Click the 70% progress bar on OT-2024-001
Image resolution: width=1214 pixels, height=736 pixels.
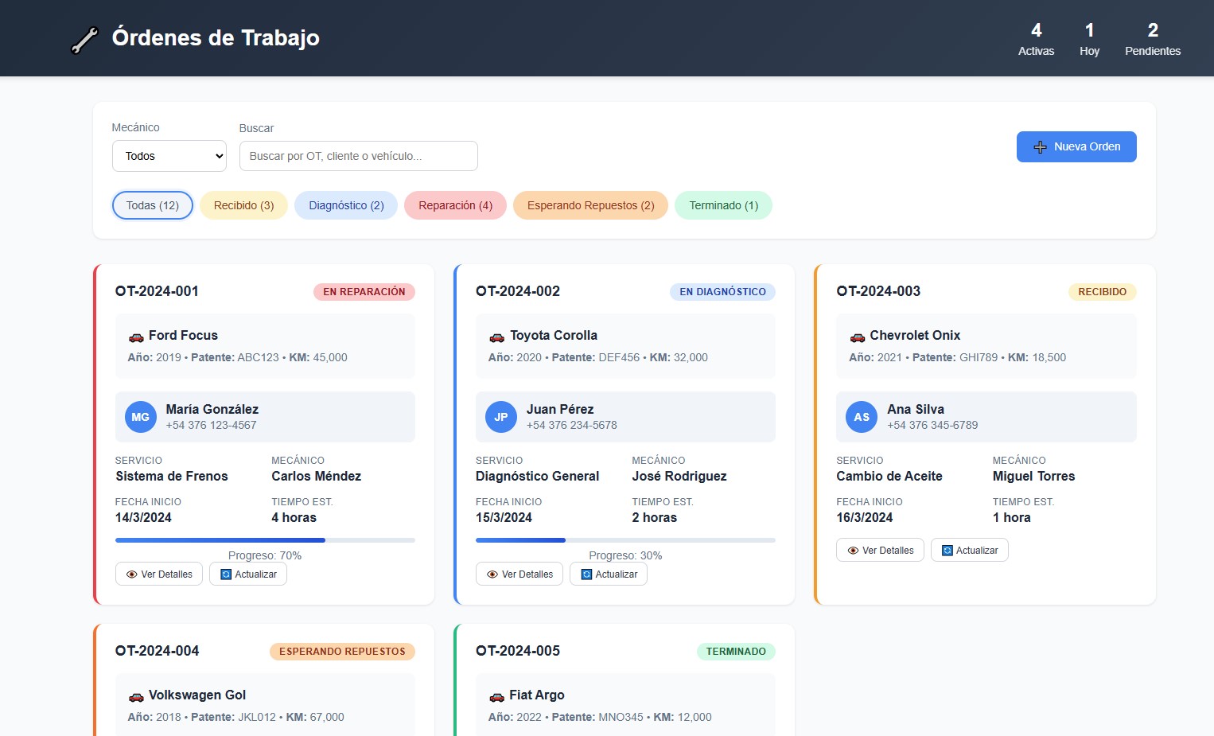click(x=265, y=540)
